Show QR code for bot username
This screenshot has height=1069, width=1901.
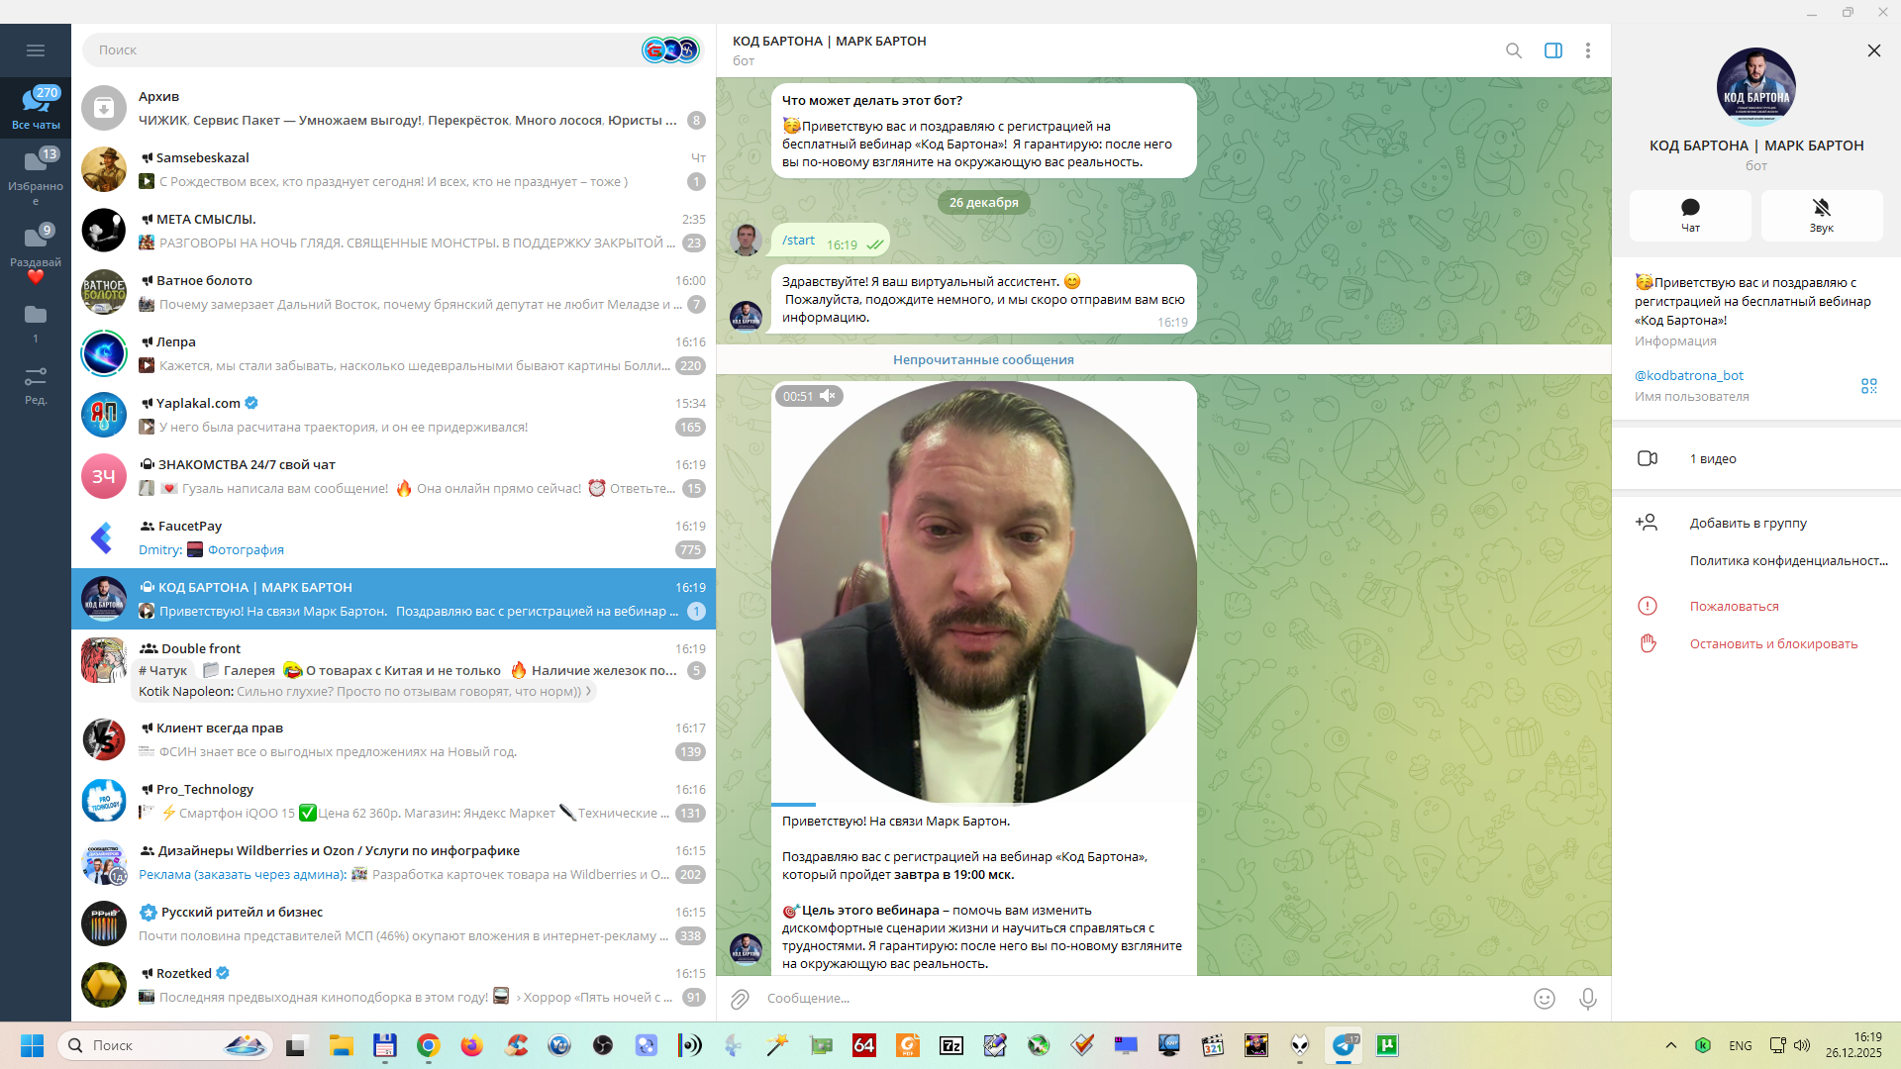click(x=1868, y=386)
